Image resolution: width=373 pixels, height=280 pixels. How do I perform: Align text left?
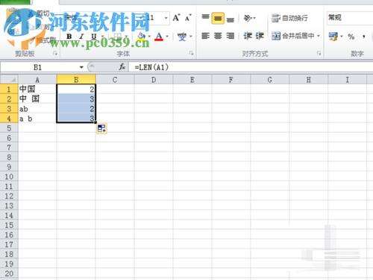205,36
